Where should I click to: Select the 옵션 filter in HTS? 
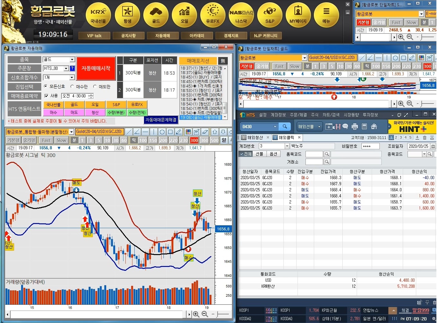273,154
